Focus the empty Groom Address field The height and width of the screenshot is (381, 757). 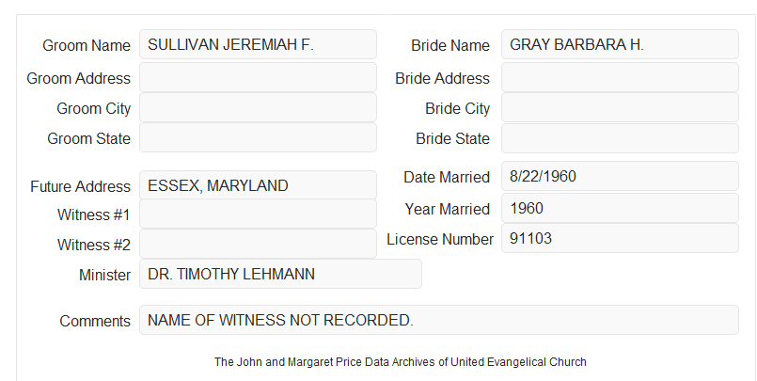pyautogui.click(x=258, y=77)
